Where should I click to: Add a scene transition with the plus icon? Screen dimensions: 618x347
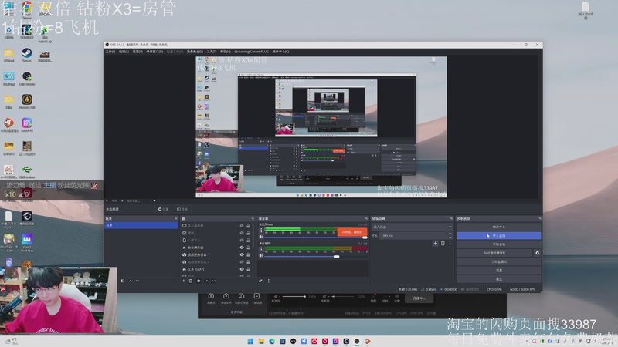click(436, 244)
